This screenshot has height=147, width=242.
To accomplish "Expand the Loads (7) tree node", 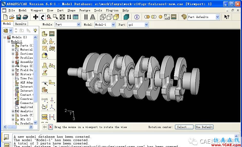I will click(13, 115).
